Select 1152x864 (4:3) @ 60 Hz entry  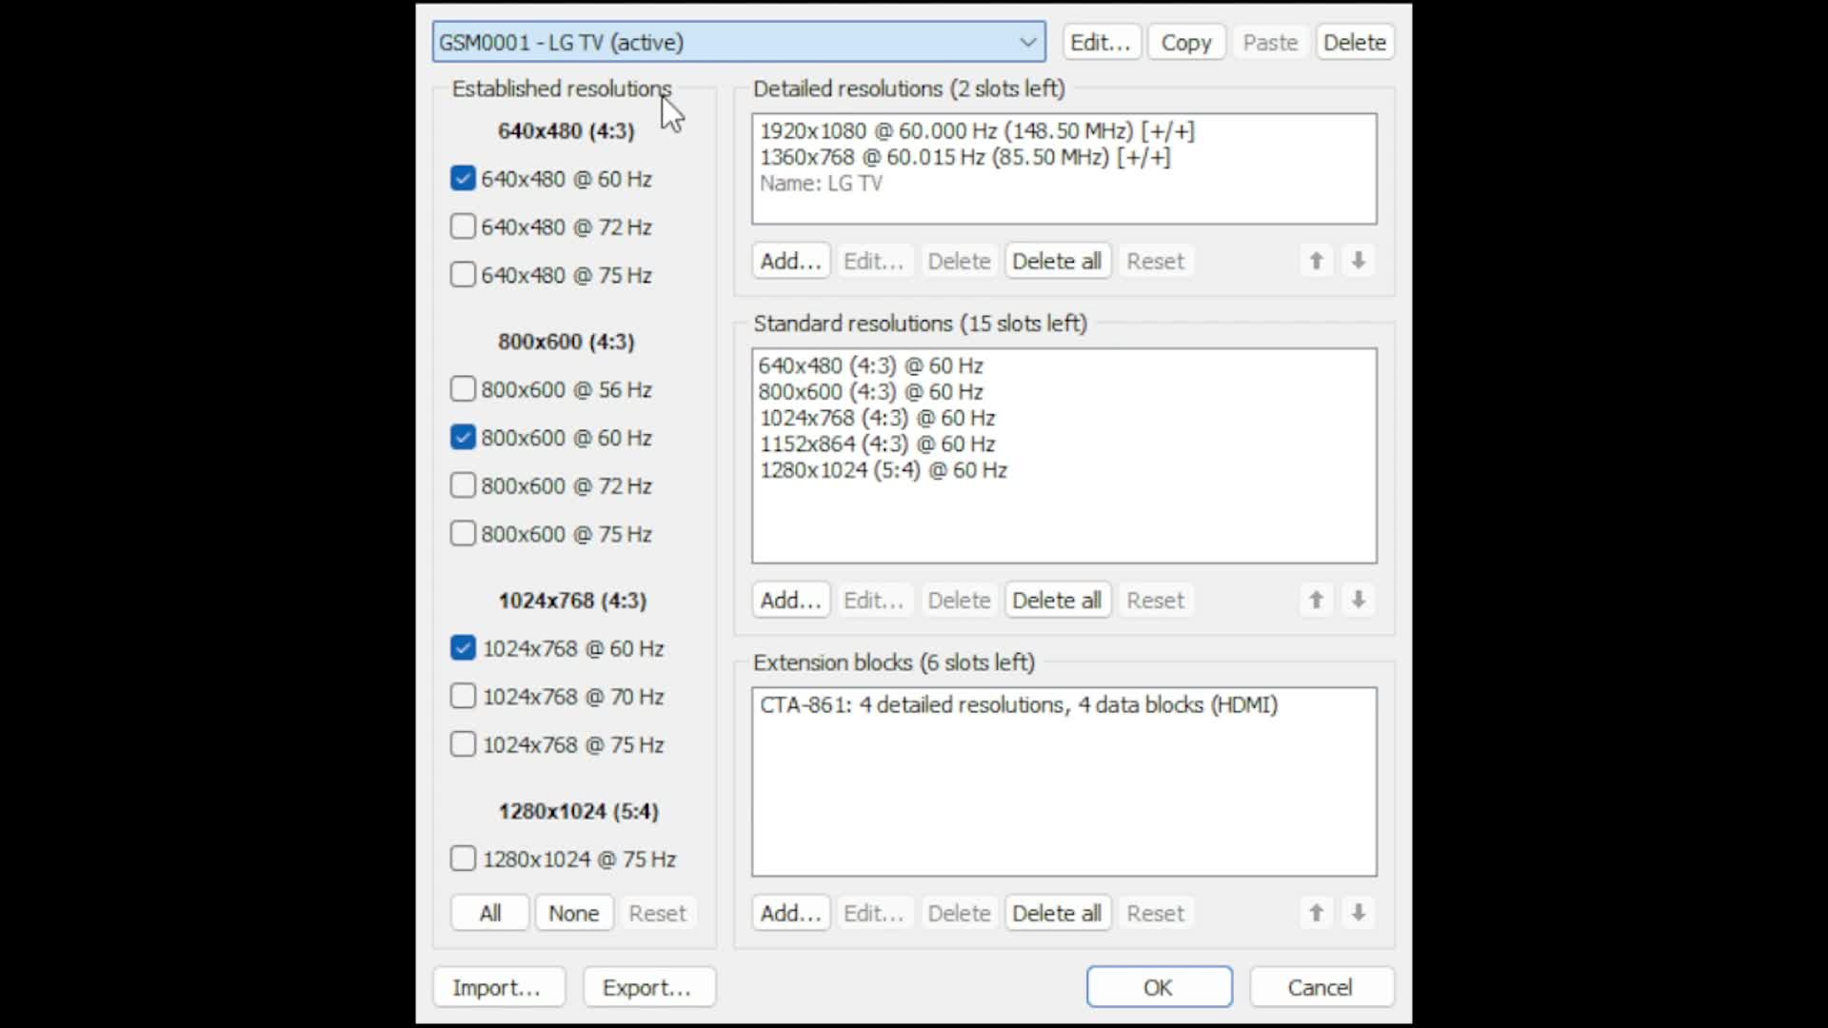(x=877, y=444)
